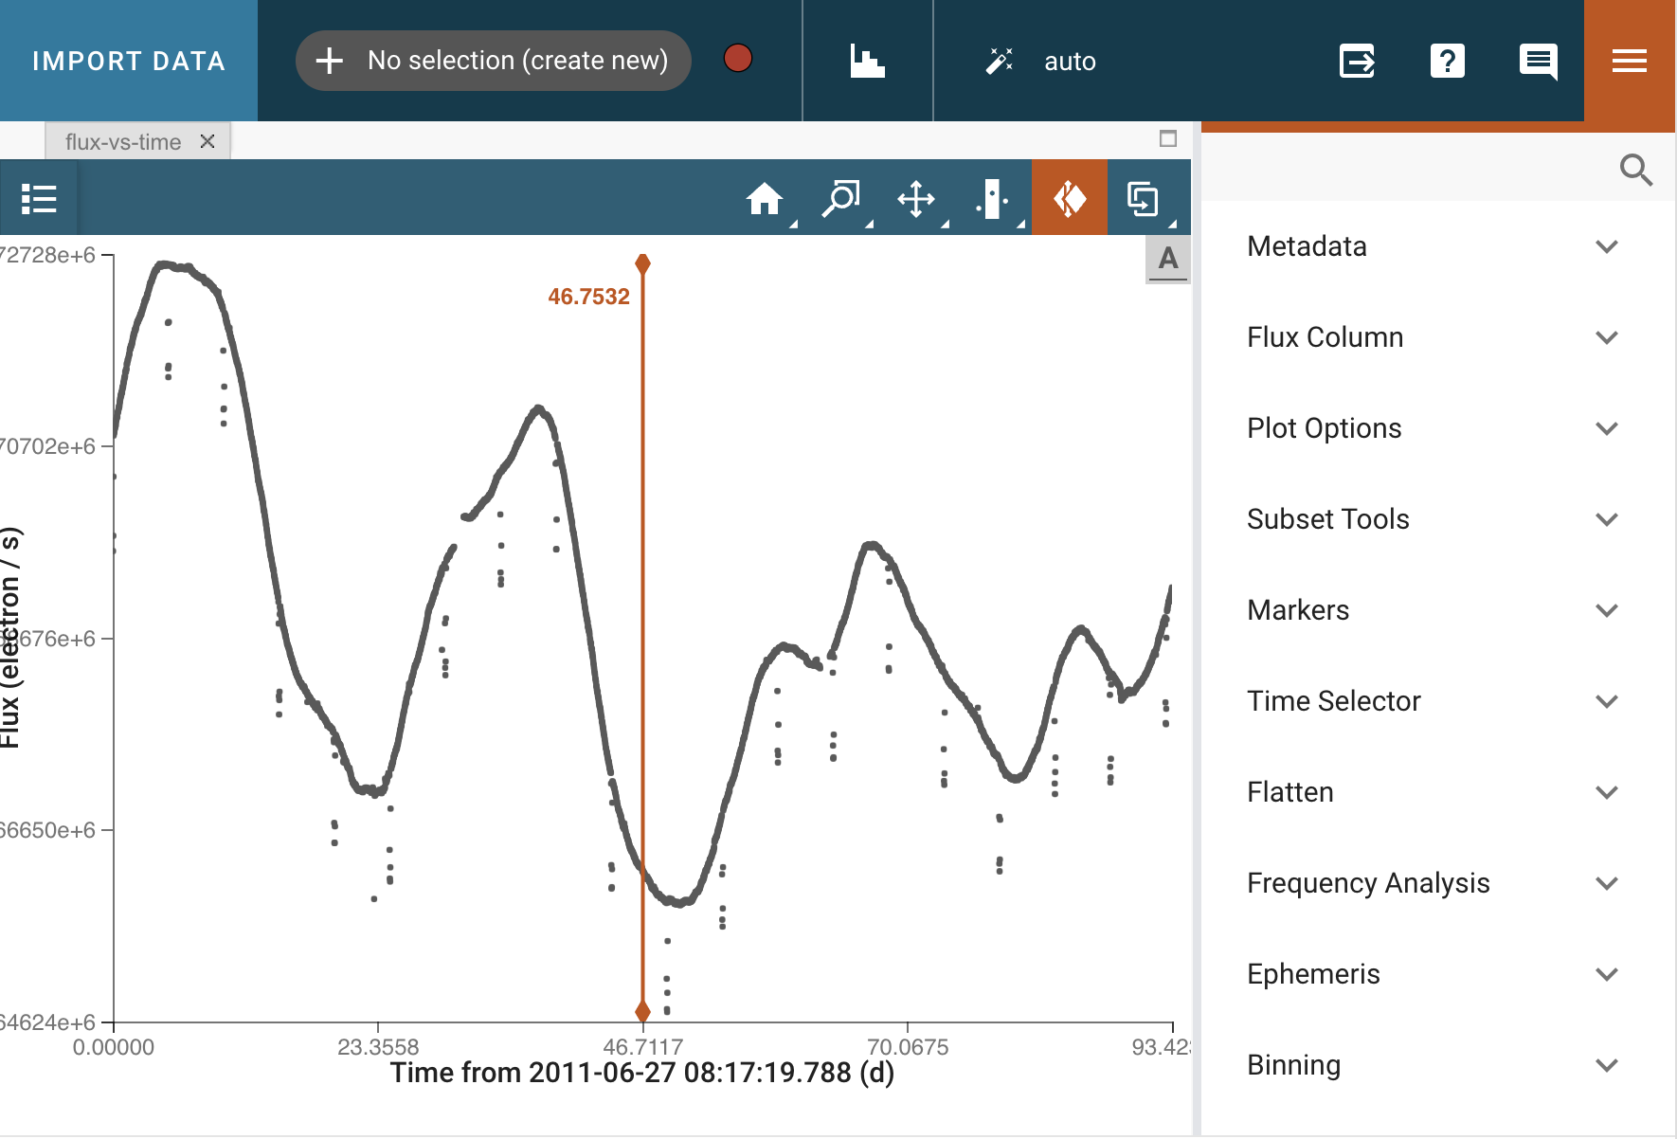
Task: Click the 'A' layer label button on plot
Action: pyautogui.click(x=1168, y=259)
